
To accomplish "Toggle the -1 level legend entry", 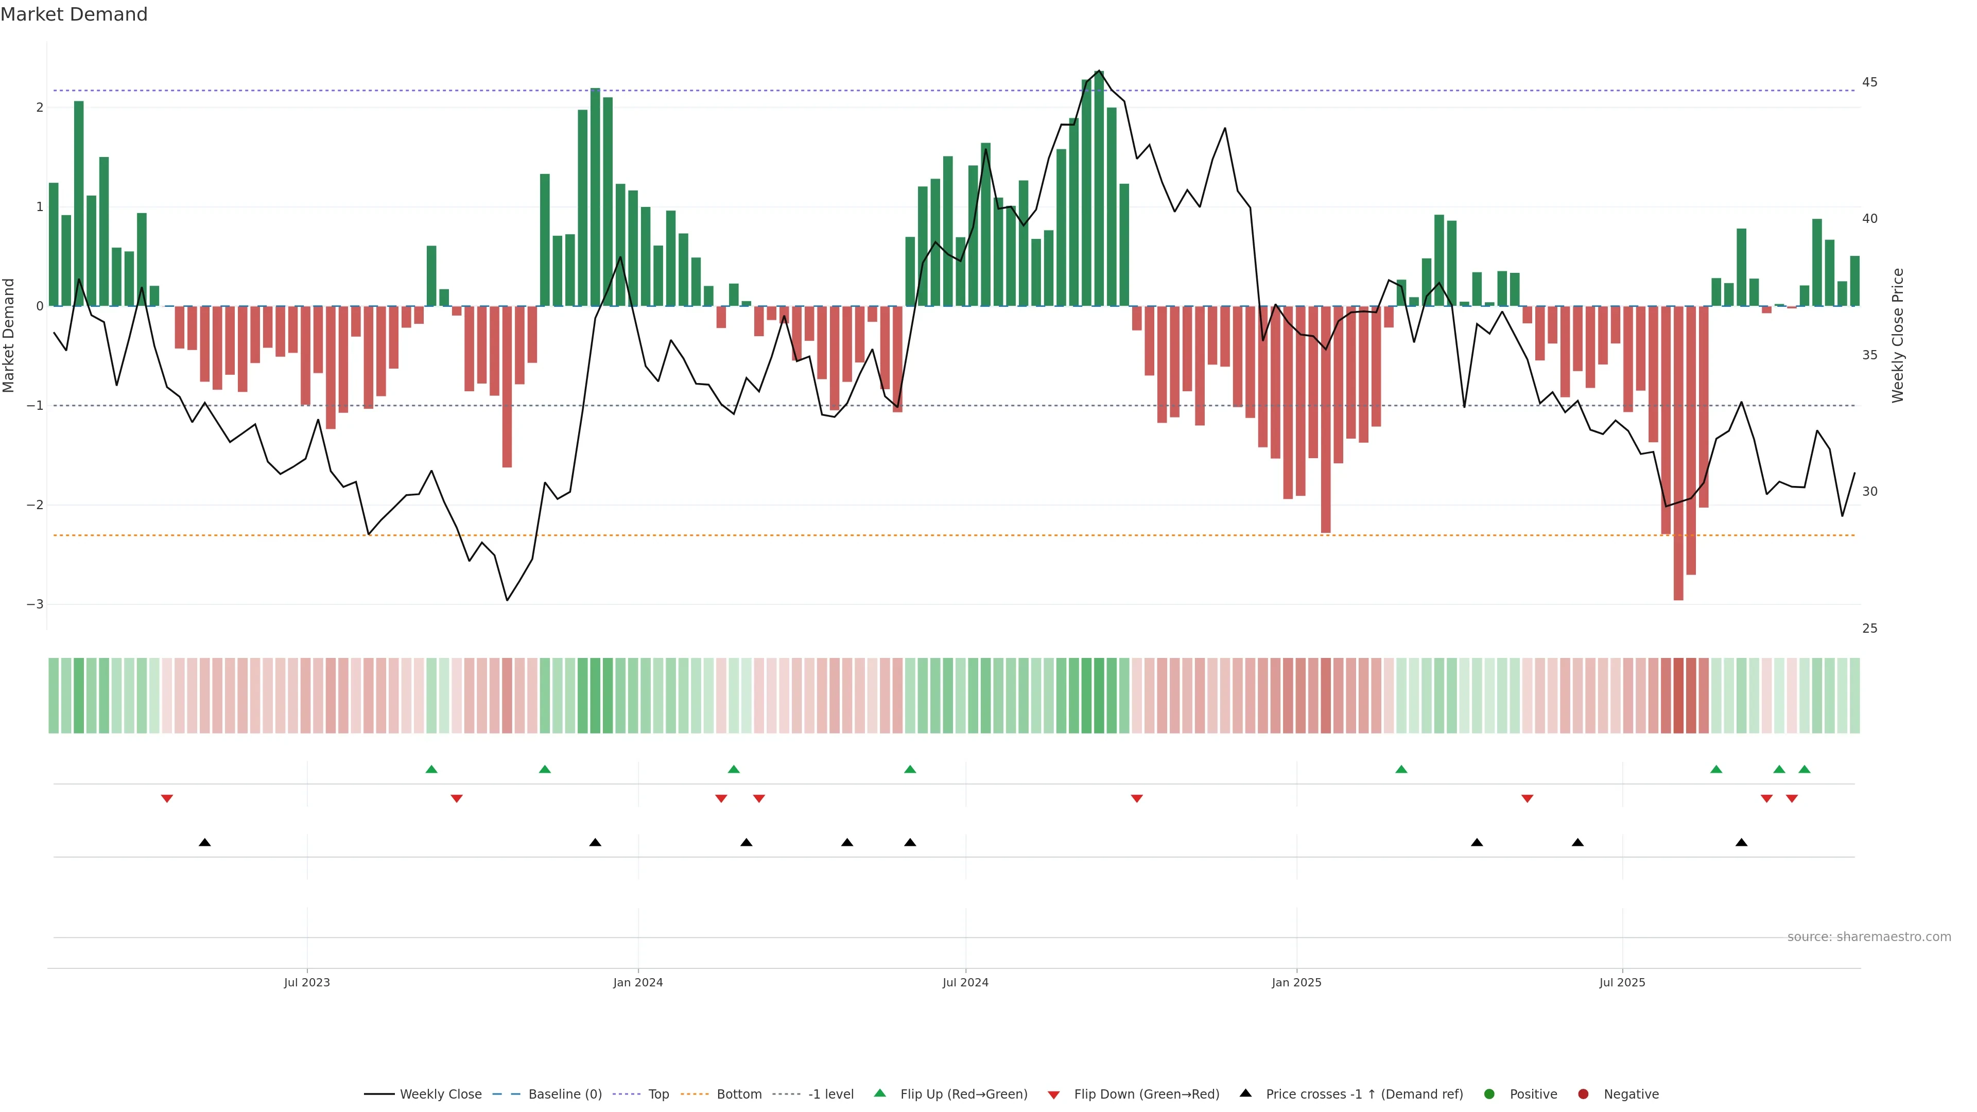I will tap(830, 1093).
